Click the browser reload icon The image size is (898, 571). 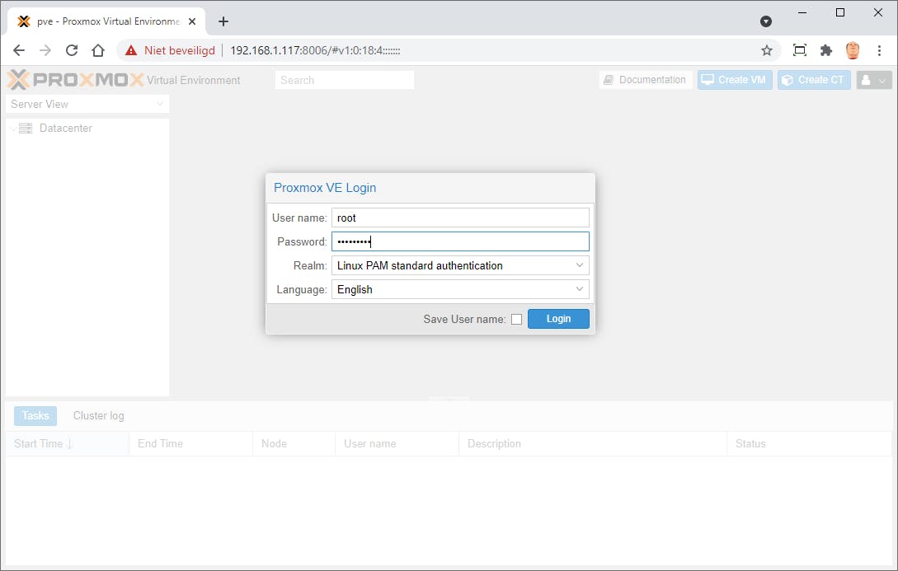72,49
